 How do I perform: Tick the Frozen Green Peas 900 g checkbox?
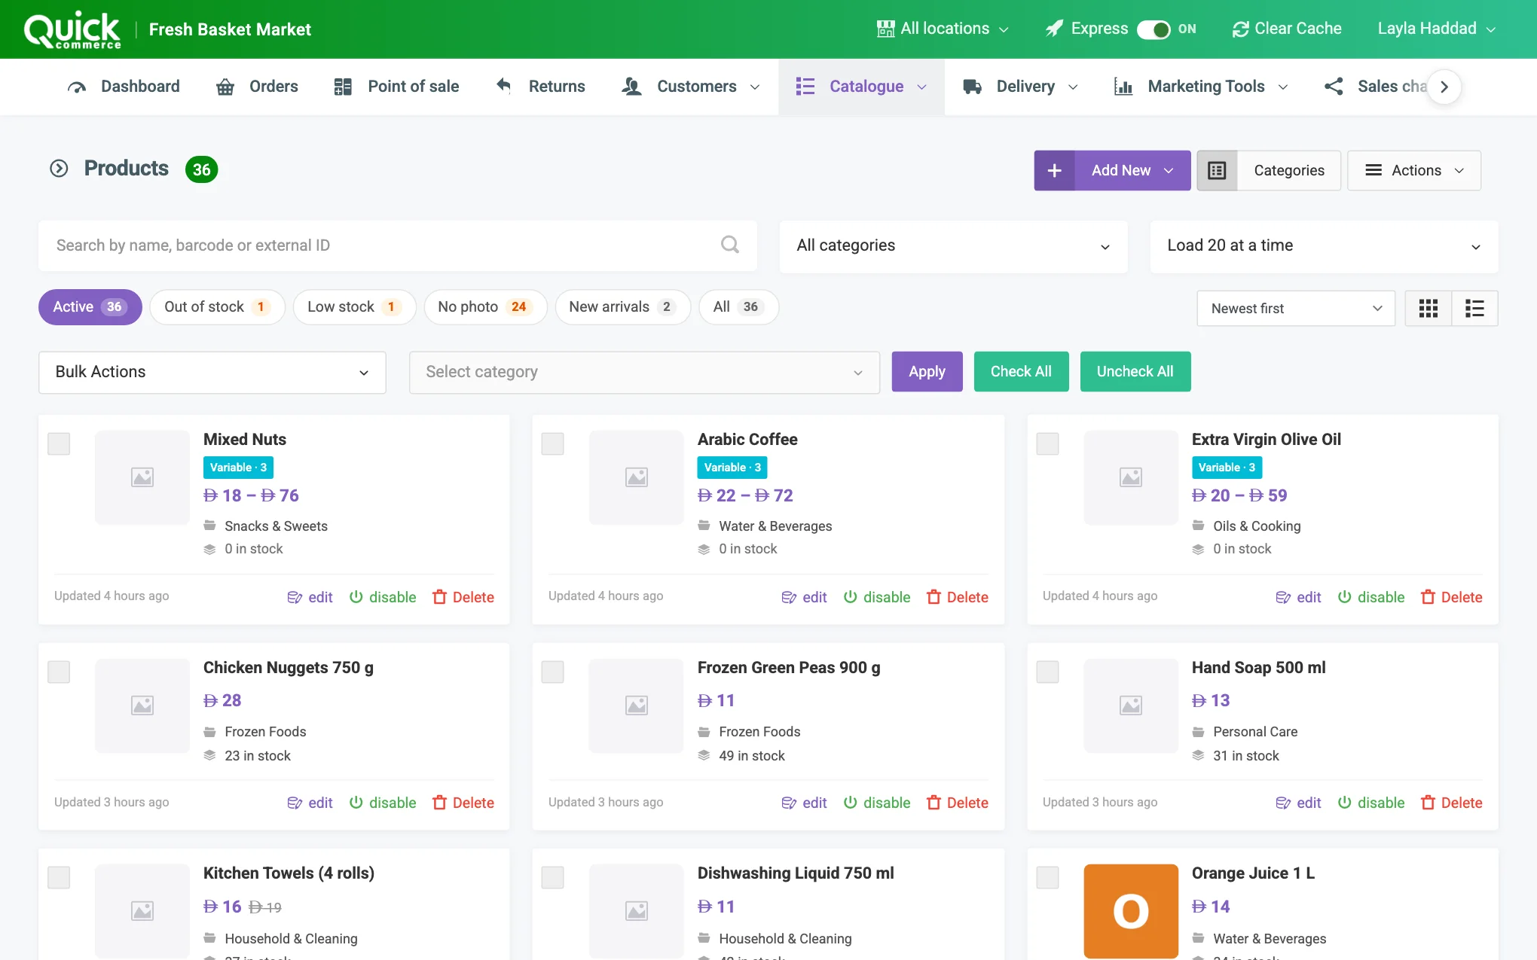tap(553, 672)
